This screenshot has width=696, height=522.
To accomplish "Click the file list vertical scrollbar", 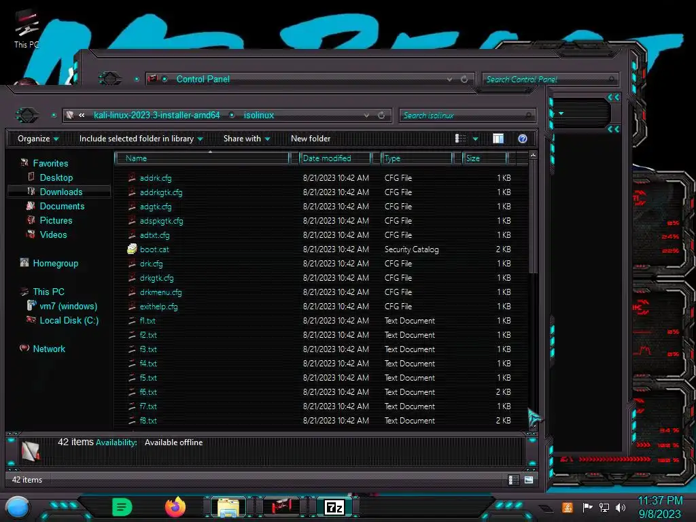I will pos(533,217).
